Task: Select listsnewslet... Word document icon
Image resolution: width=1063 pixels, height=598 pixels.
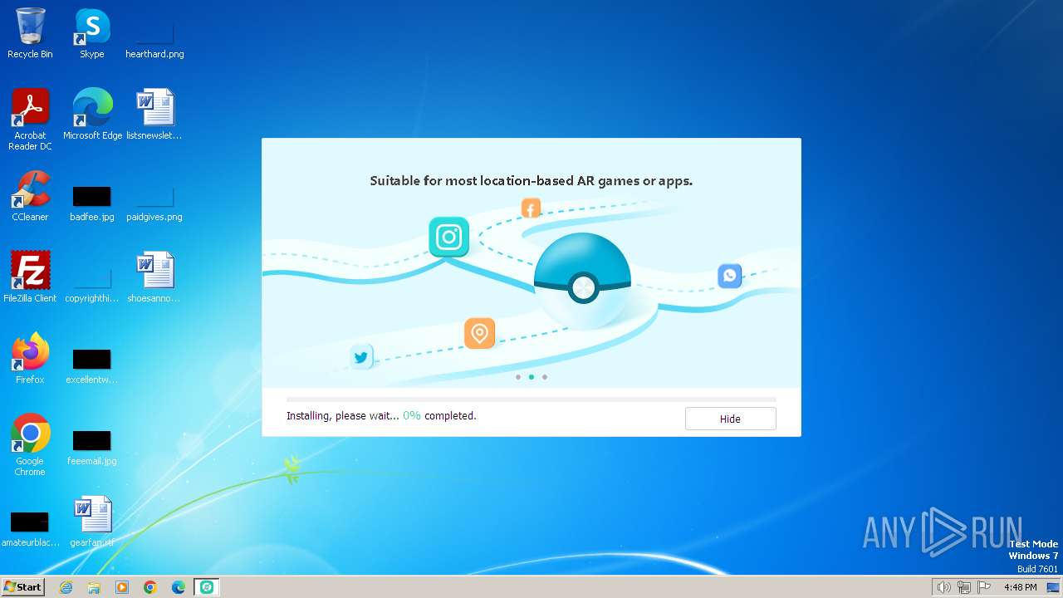Action: click(154, 115)
